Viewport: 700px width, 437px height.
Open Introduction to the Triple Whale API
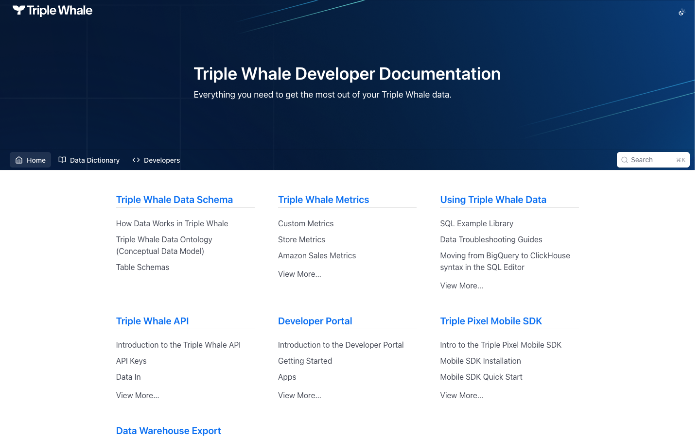pyautogui.click(x=178, y=345)
